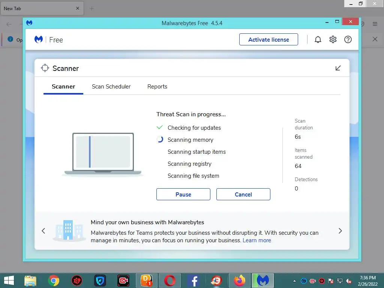Show hidden system tray icons
Viewport: 384px width, 288px height.
click(294, 281)
